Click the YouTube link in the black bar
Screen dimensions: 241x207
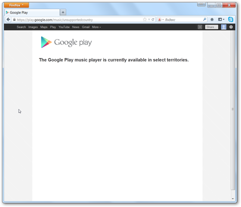coord(64,27)
